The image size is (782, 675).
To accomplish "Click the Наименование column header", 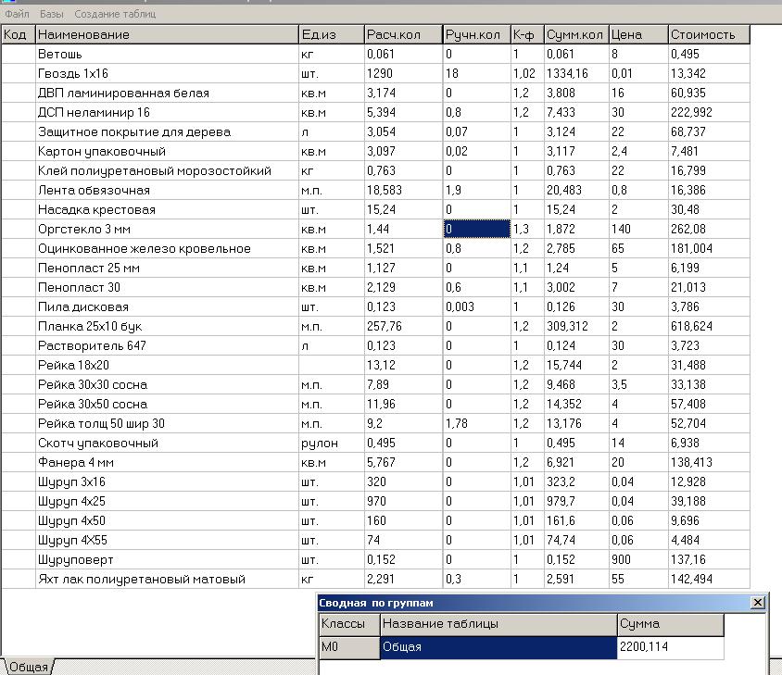I will point(167,34).
